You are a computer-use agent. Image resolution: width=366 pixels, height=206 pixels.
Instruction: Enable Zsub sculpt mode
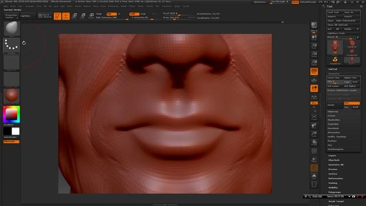144,14
